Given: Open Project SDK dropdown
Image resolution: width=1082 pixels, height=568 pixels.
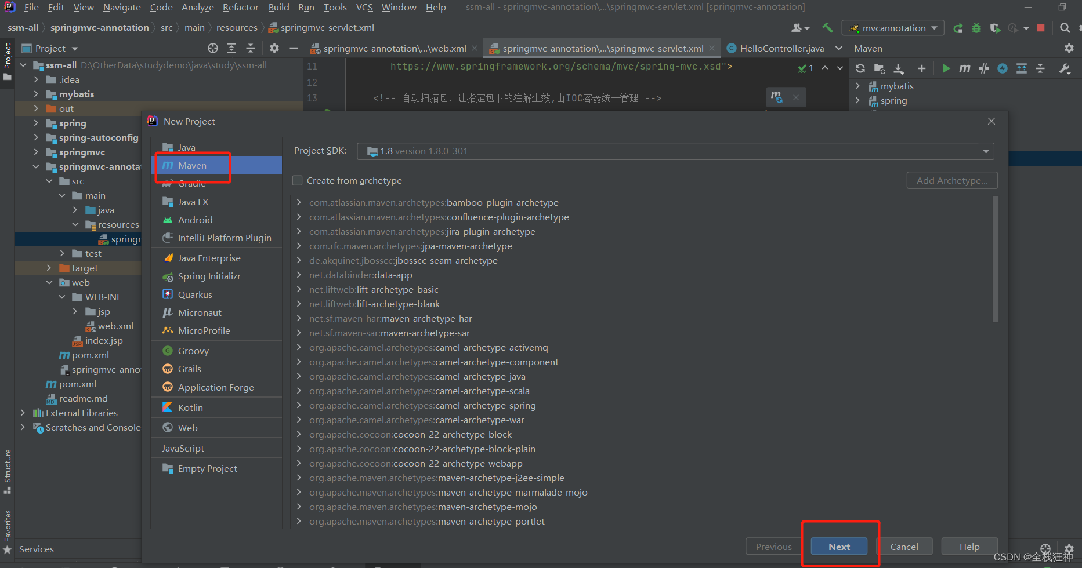Looking at the screenshot, I should [675, 151].
